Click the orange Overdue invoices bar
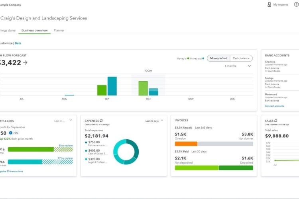The height and width of the screenshot is (199, 299). click(x=186, y=144)
